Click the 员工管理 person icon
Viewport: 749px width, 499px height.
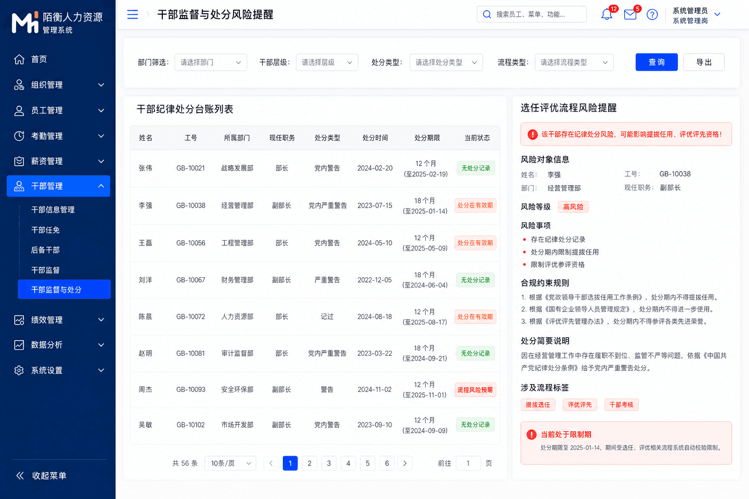19,111
